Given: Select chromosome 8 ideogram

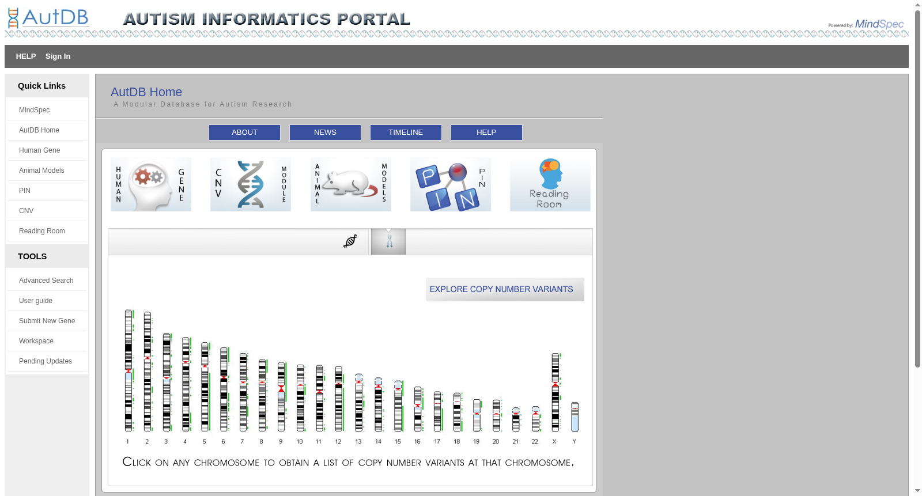Looking at the screenshot, I should pos(262,395).
